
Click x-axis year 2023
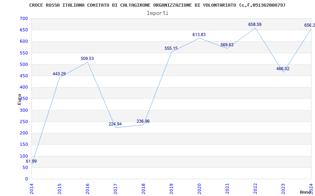pos(283,189)
